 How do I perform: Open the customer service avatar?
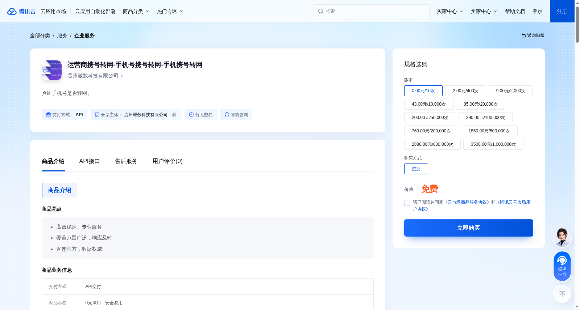click(x=562, y=238)
